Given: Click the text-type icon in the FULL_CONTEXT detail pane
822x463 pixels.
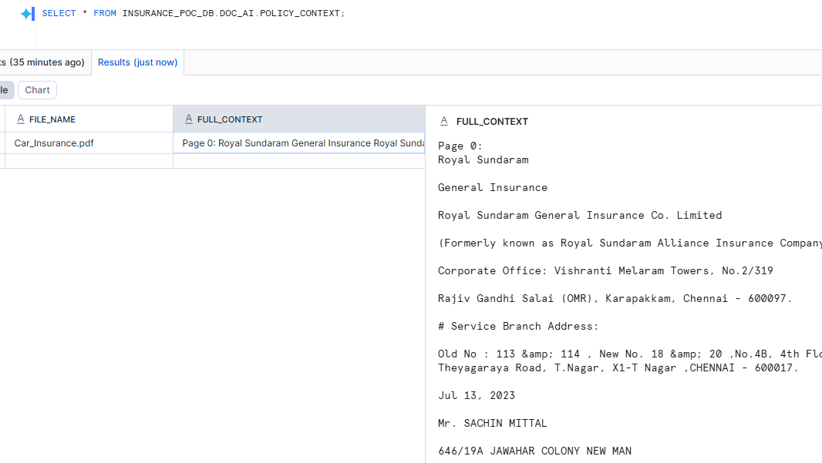Looking at the screenshot, I should (x=444, y=121).
